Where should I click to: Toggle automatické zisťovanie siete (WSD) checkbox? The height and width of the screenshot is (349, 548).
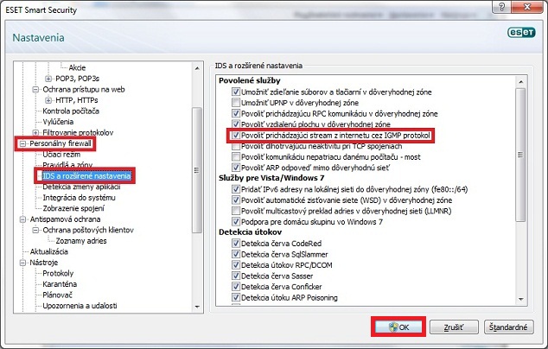coord(236,200)
